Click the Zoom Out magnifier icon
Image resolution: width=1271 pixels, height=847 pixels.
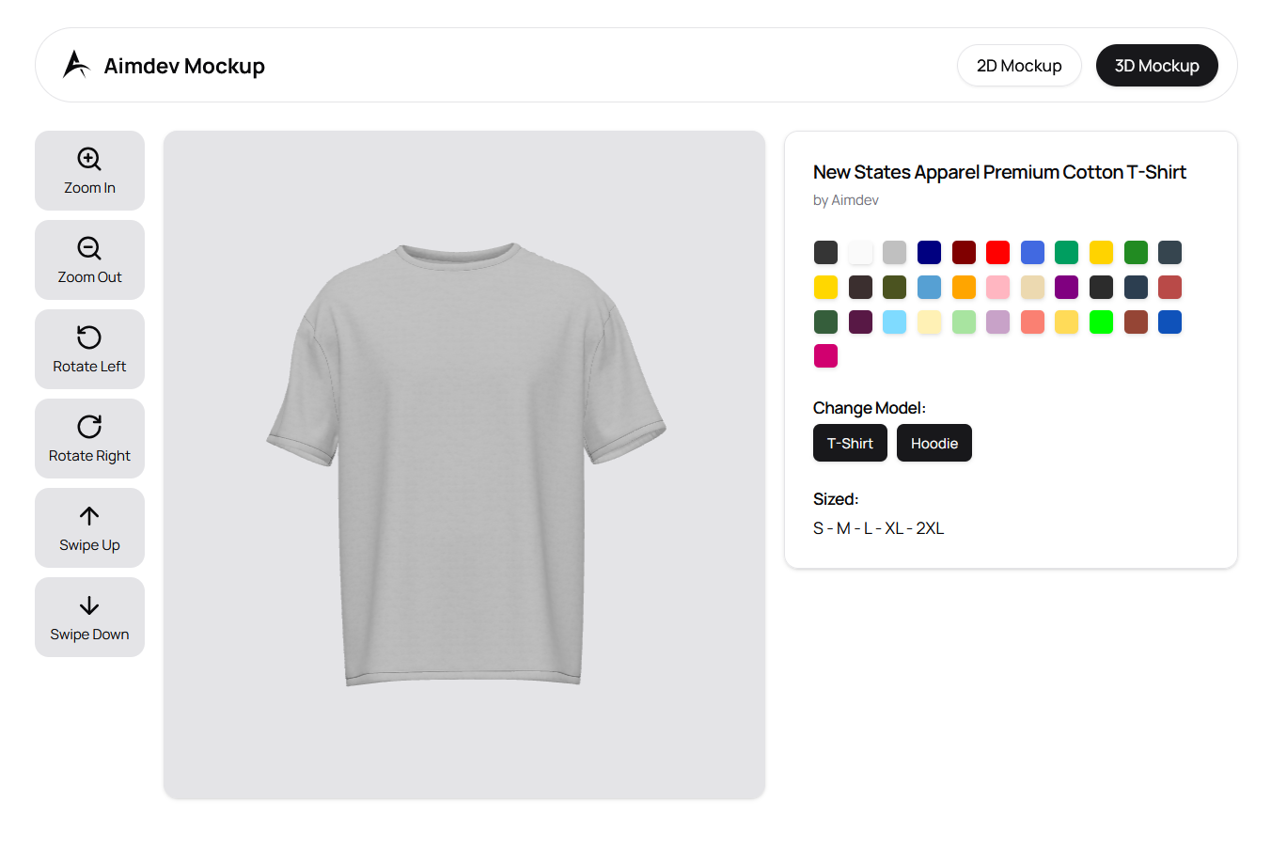click(89, 248)
